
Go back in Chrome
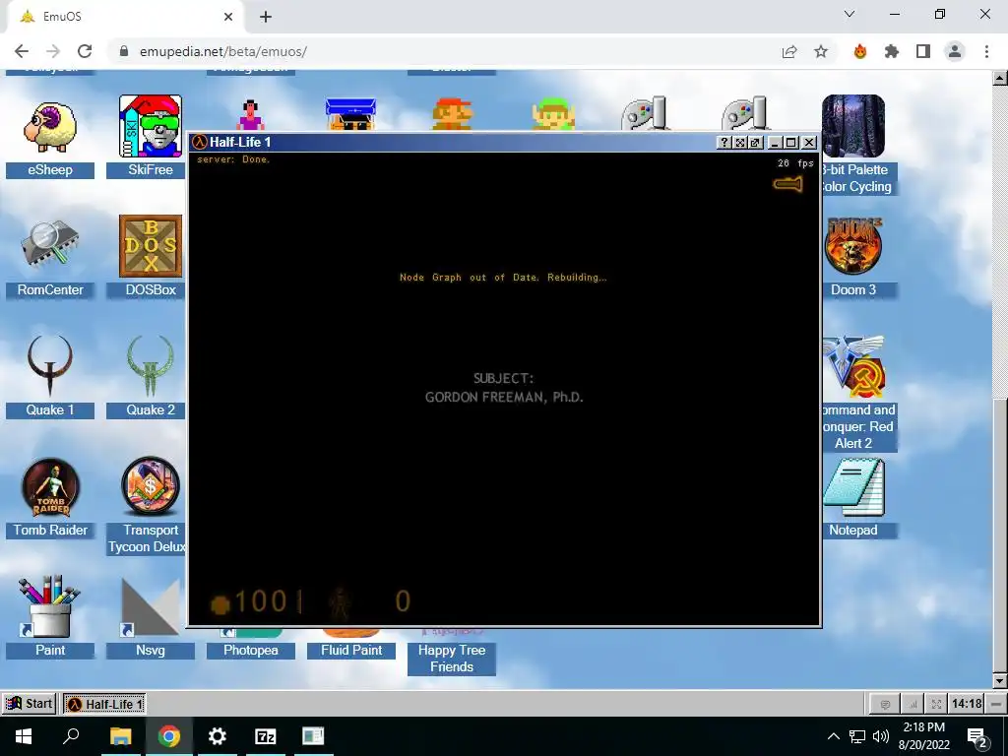pyautogui.click(x=22, y=51)
